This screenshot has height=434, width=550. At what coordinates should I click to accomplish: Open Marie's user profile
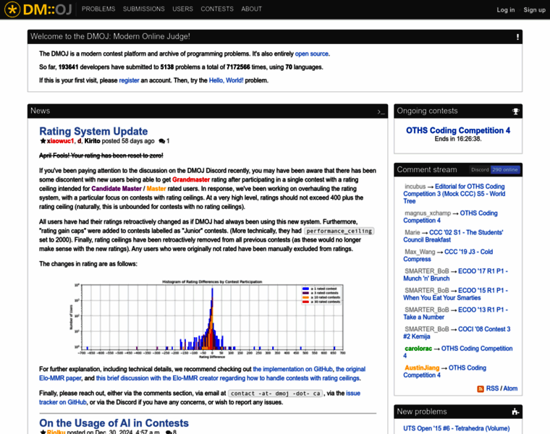click(412, 232)
